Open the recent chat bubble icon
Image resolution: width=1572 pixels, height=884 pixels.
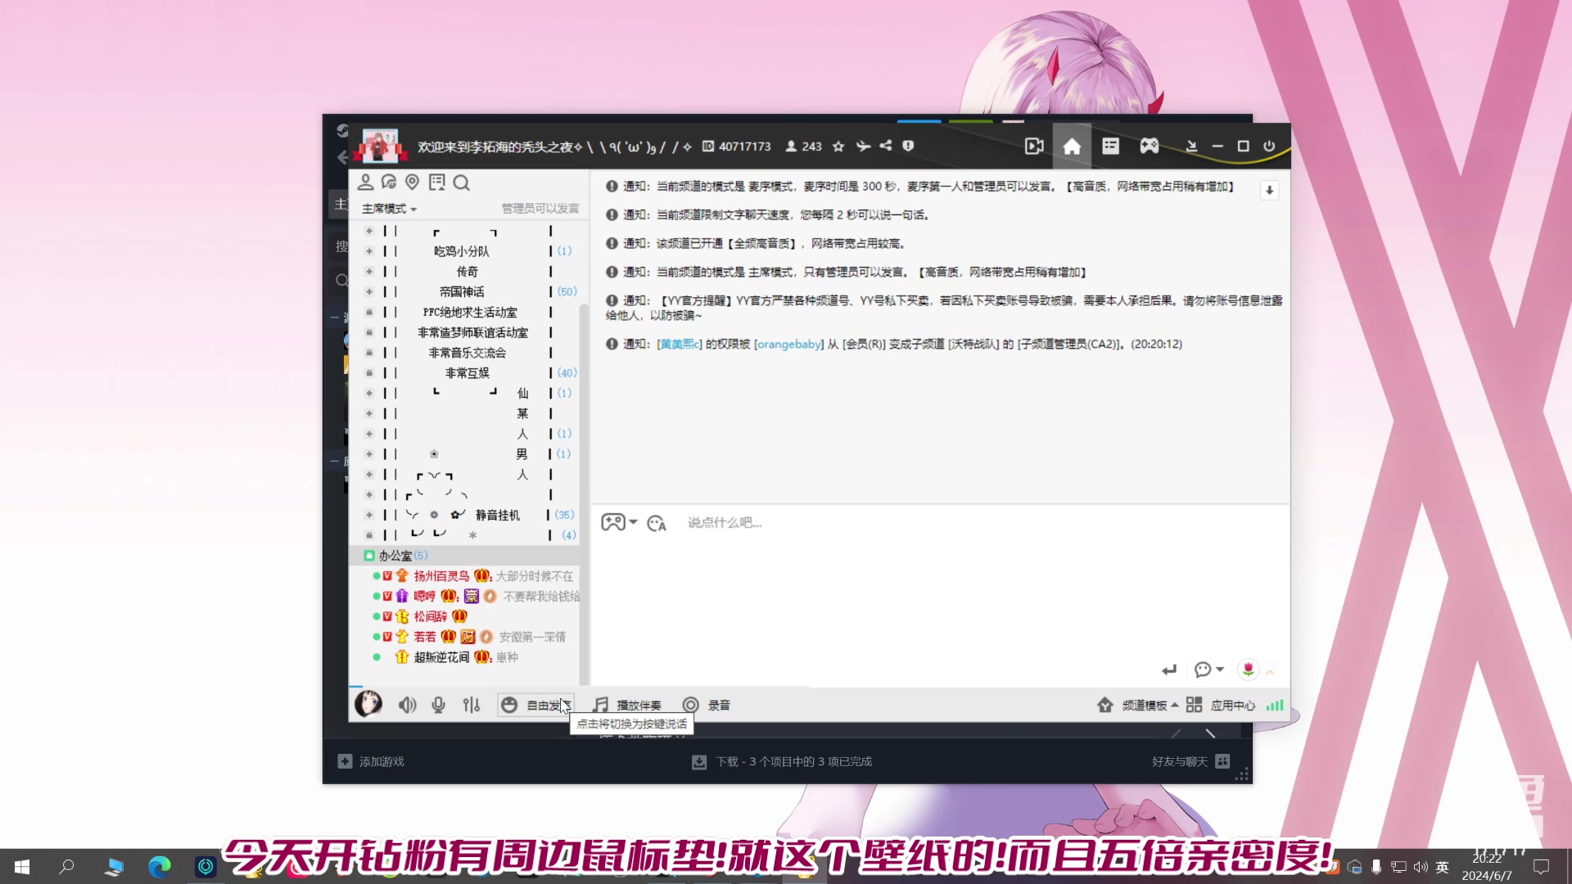(389, 183)
